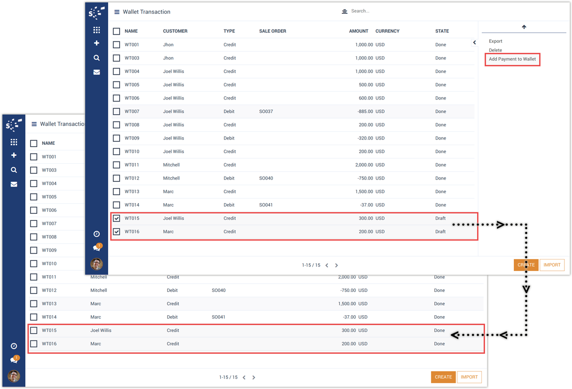
Task: Click the envelope messages icon in the front sidebar
Action: coord(97,72)
